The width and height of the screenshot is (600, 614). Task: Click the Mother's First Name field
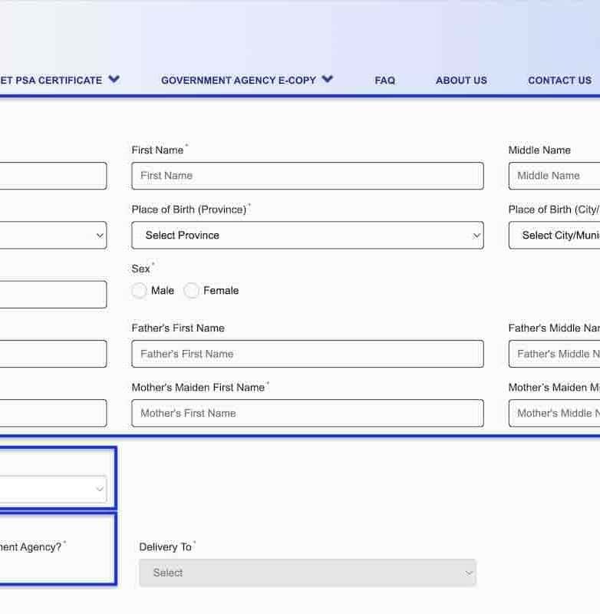point(307,413)
